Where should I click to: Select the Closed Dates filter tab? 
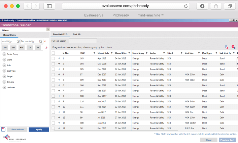click(9, 35)
